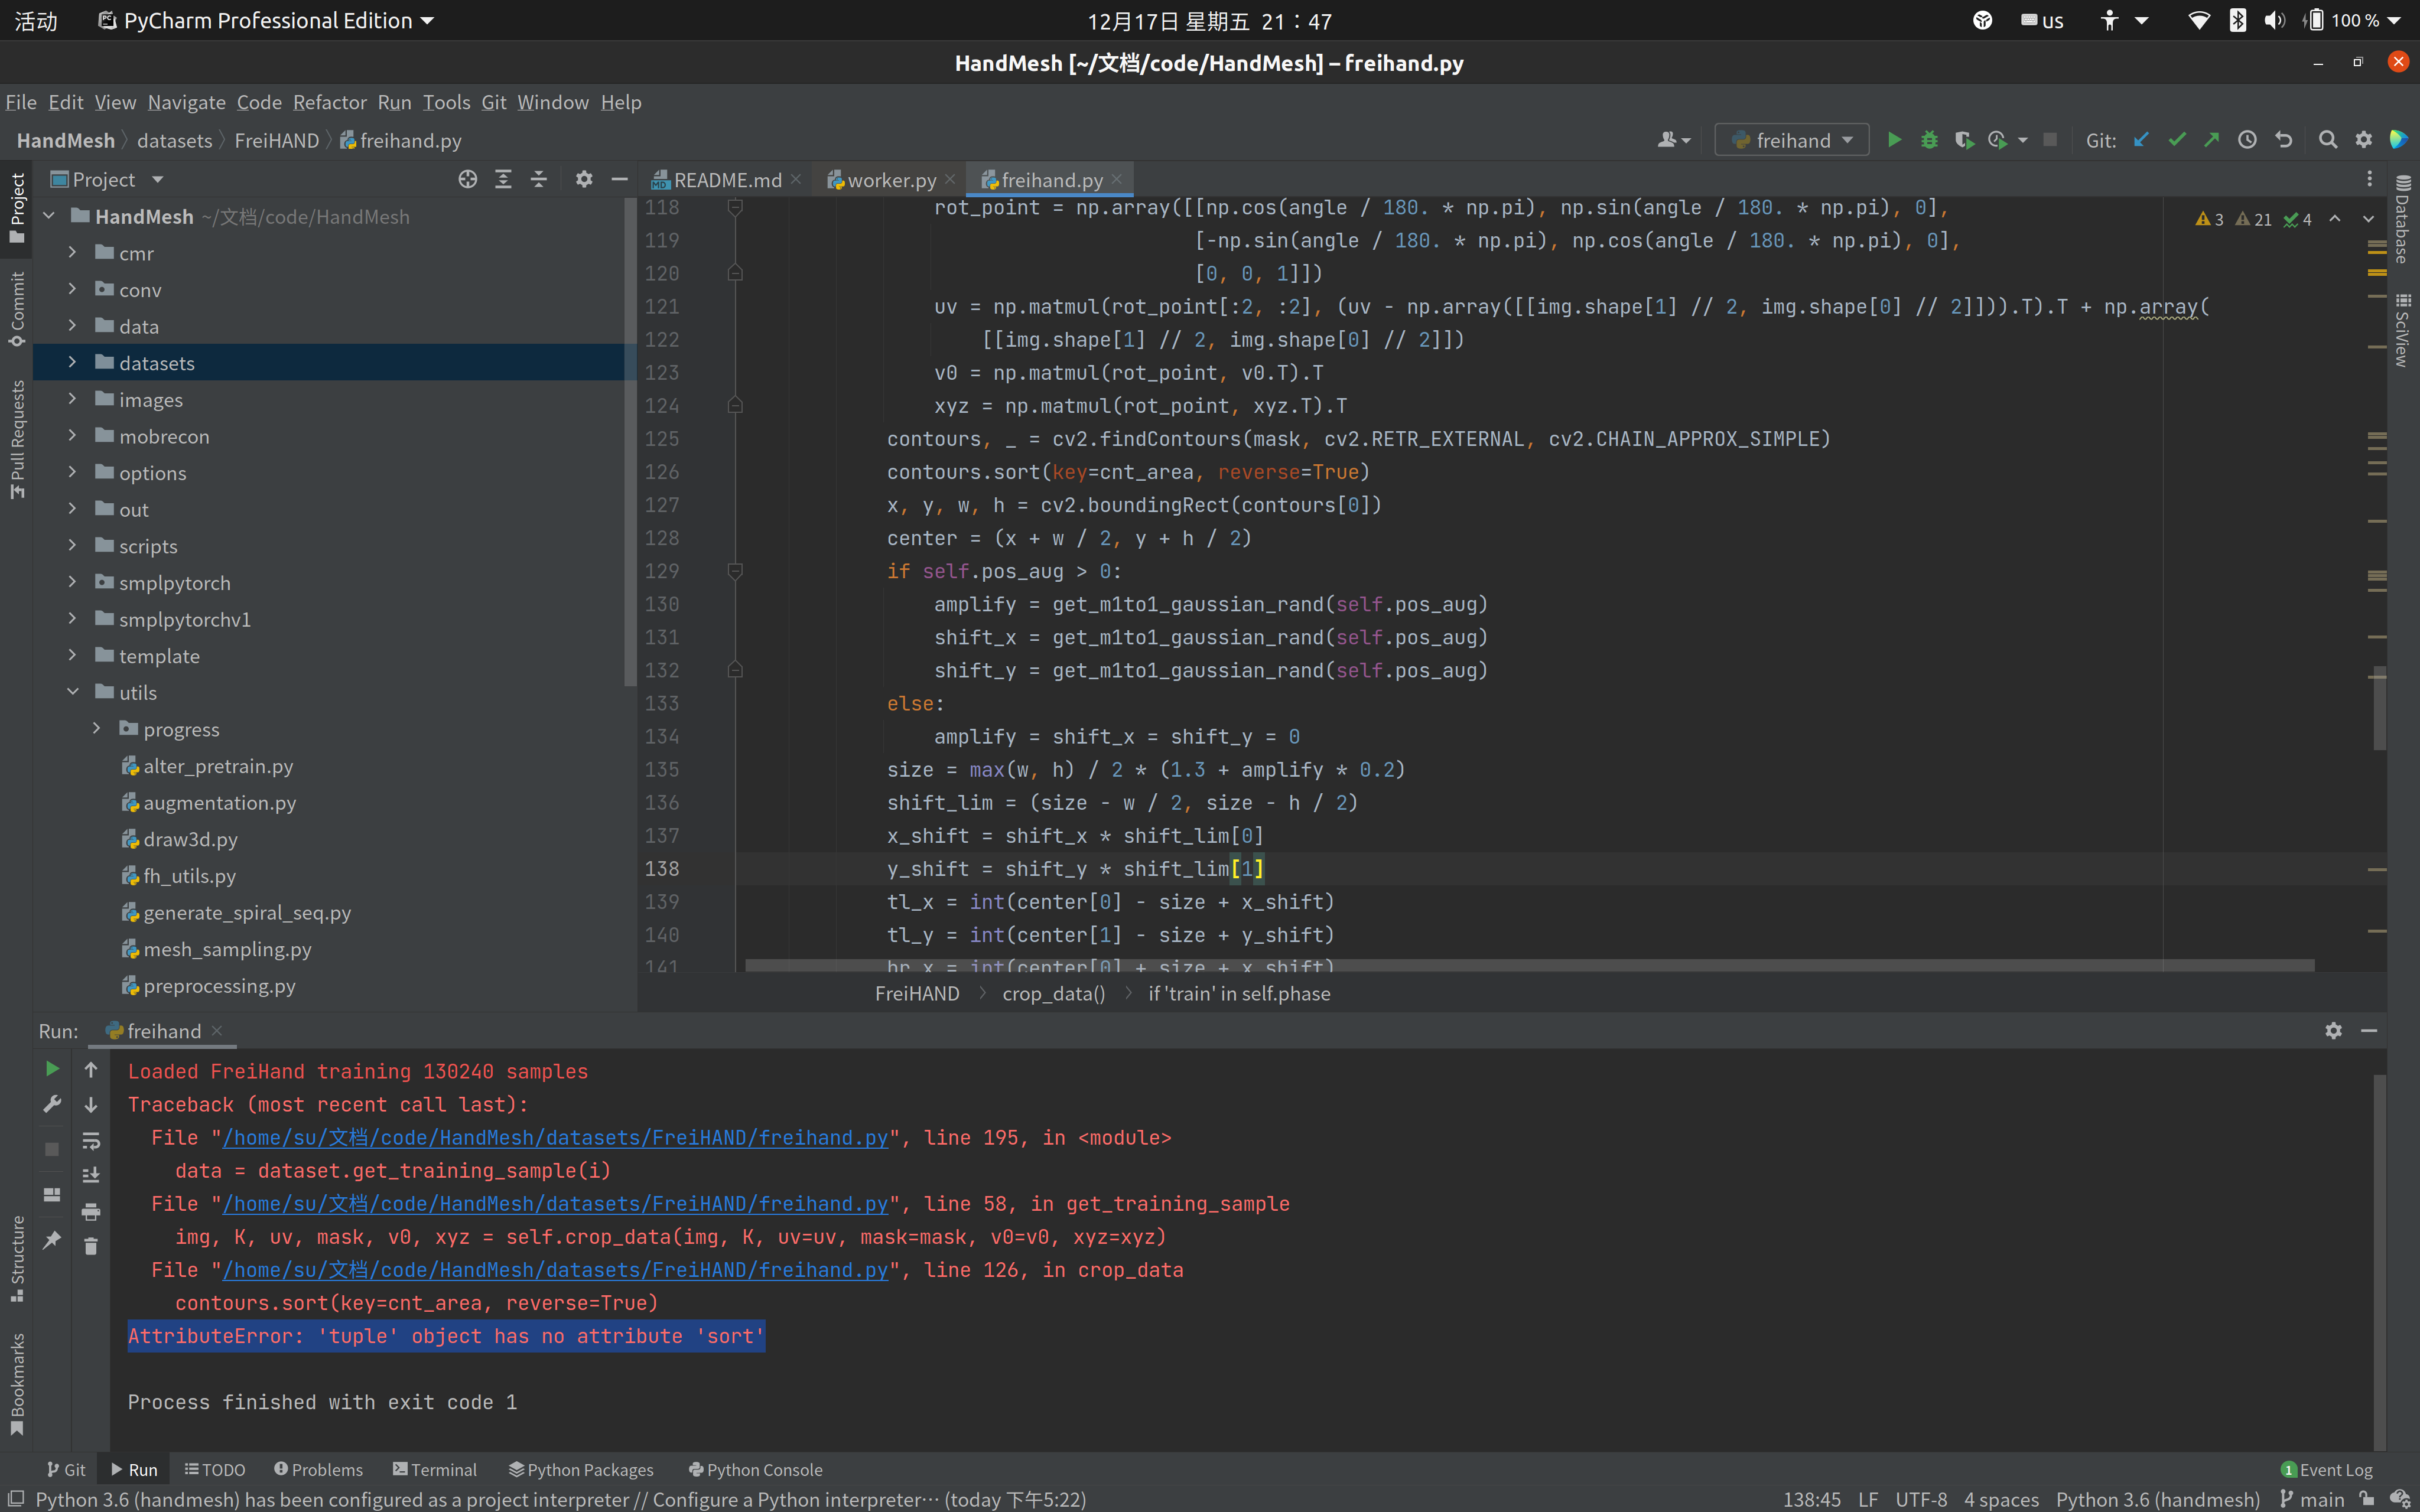Select opened file target icon in Project
Image resolution: width=2420 pixels, height=1512 pixels.
click(x=467, y=179)
